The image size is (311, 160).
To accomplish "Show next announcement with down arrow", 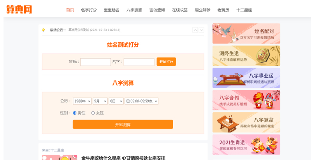I will click(x=201, y=30).
